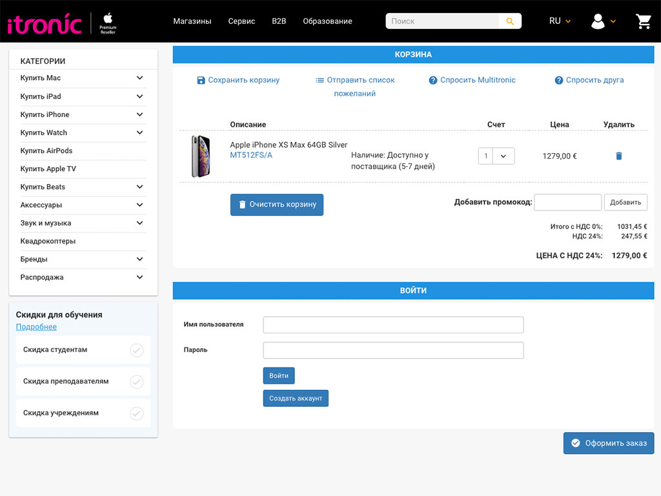Click Добавить promo code button

(x=625, y=202)
